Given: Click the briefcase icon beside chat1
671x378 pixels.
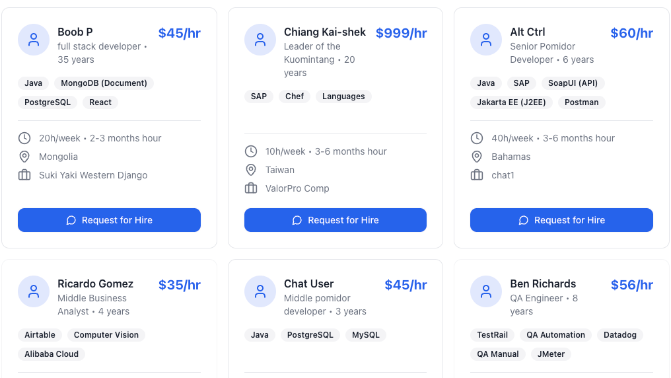Looking at the screenshot, I should tap(477, 175).
